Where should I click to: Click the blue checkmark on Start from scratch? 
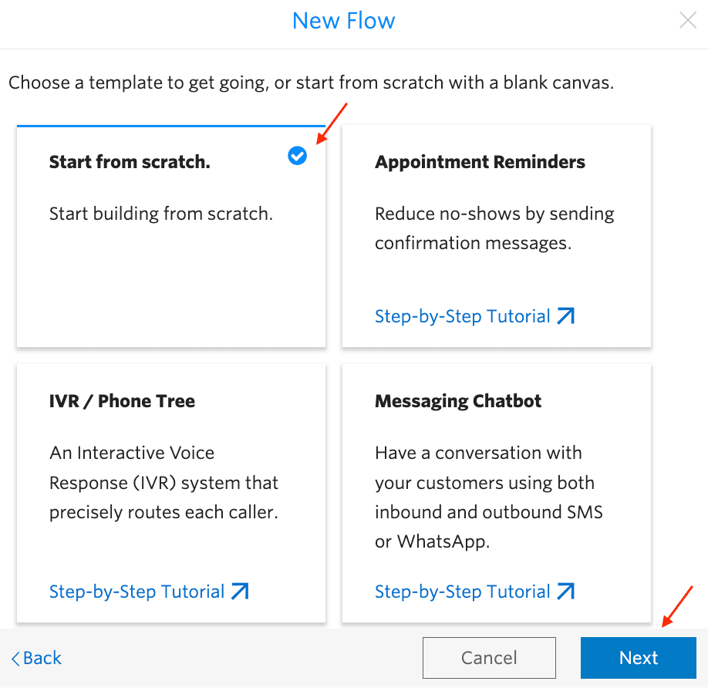(297, 156)
